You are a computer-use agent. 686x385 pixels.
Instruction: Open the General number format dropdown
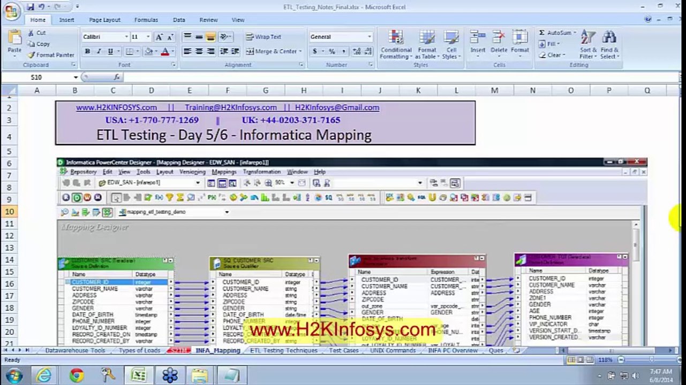tap(369, 37)
